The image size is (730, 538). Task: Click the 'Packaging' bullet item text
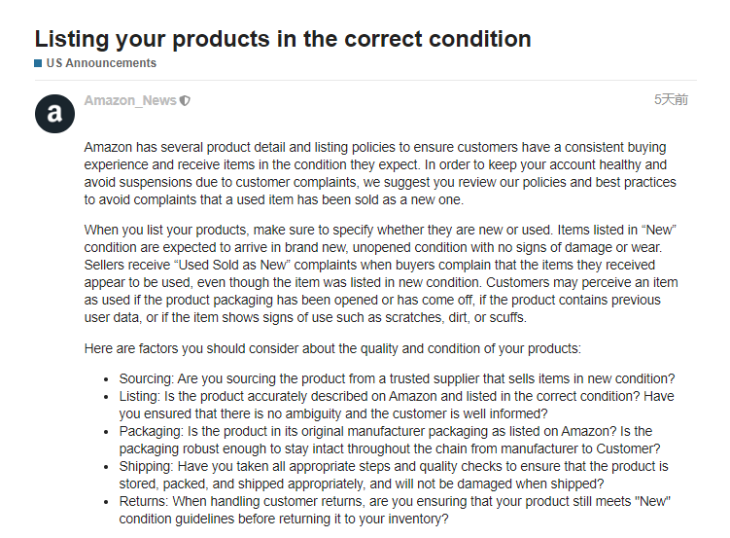(390, 440)
